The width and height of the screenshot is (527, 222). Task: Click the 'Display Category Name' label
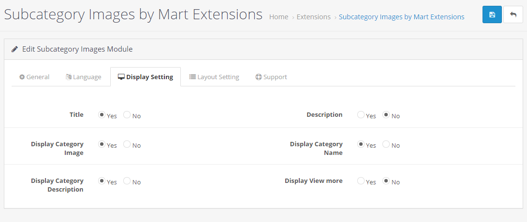point(316,148)
